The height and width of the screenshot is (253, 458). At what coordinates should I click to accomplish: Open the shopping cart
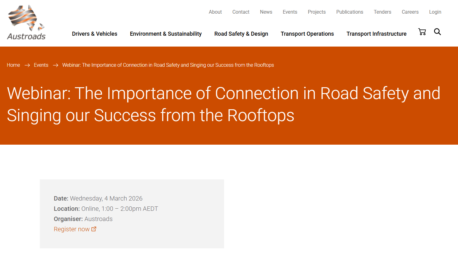[422, 32]
